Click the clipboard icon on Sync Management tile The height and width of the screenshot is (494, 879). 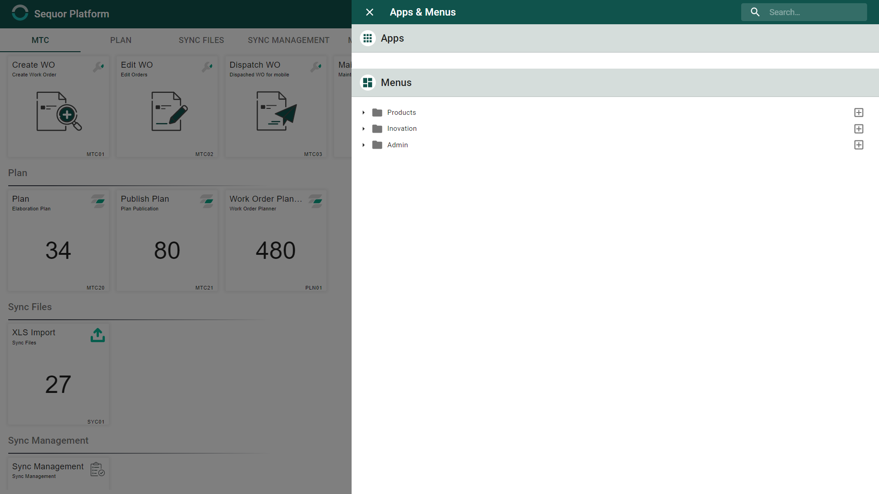click(x=98, y=469)
